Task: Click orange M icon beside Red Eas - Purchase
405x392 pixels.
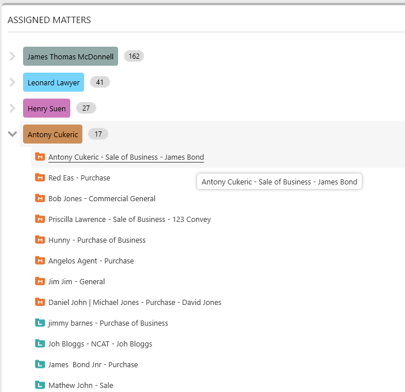Action: [x=40, y=178]
